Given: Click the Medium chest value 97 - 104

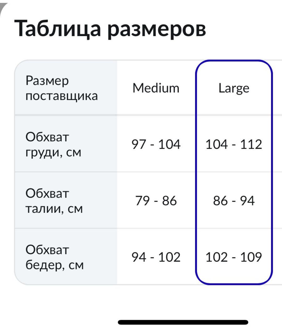Looking at the screenshot, I should [156, 144].
